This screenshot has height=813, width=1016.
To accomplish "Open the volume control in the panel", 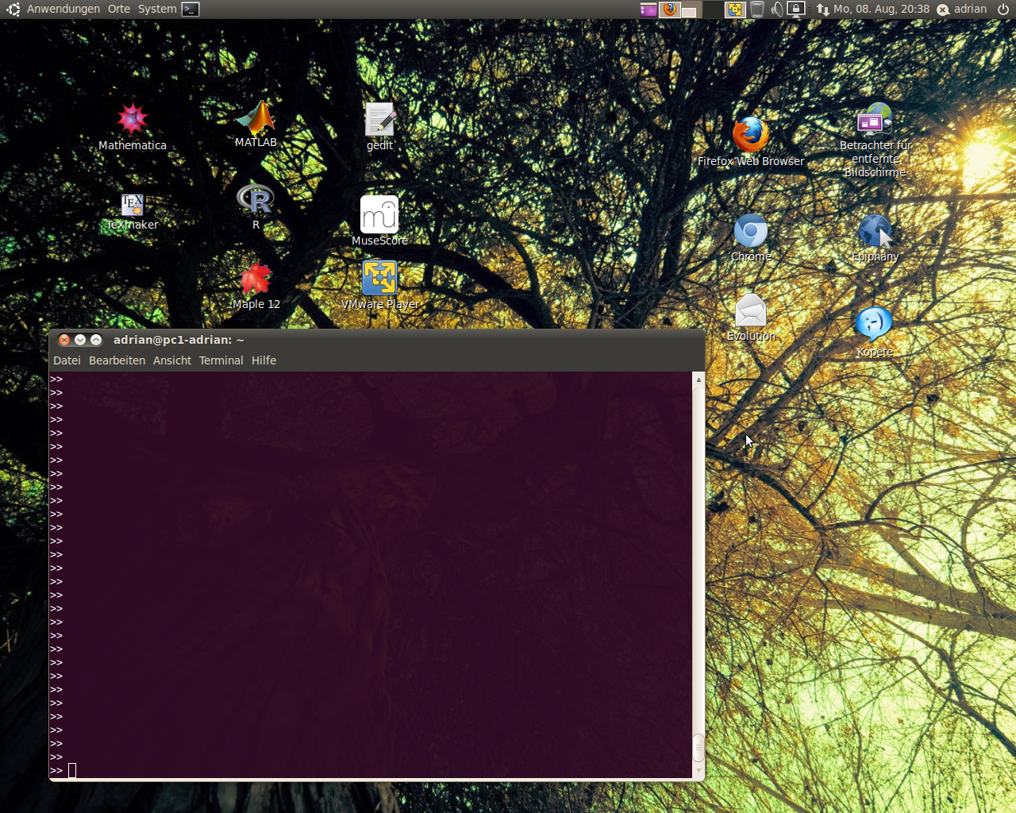I will 776,10.
